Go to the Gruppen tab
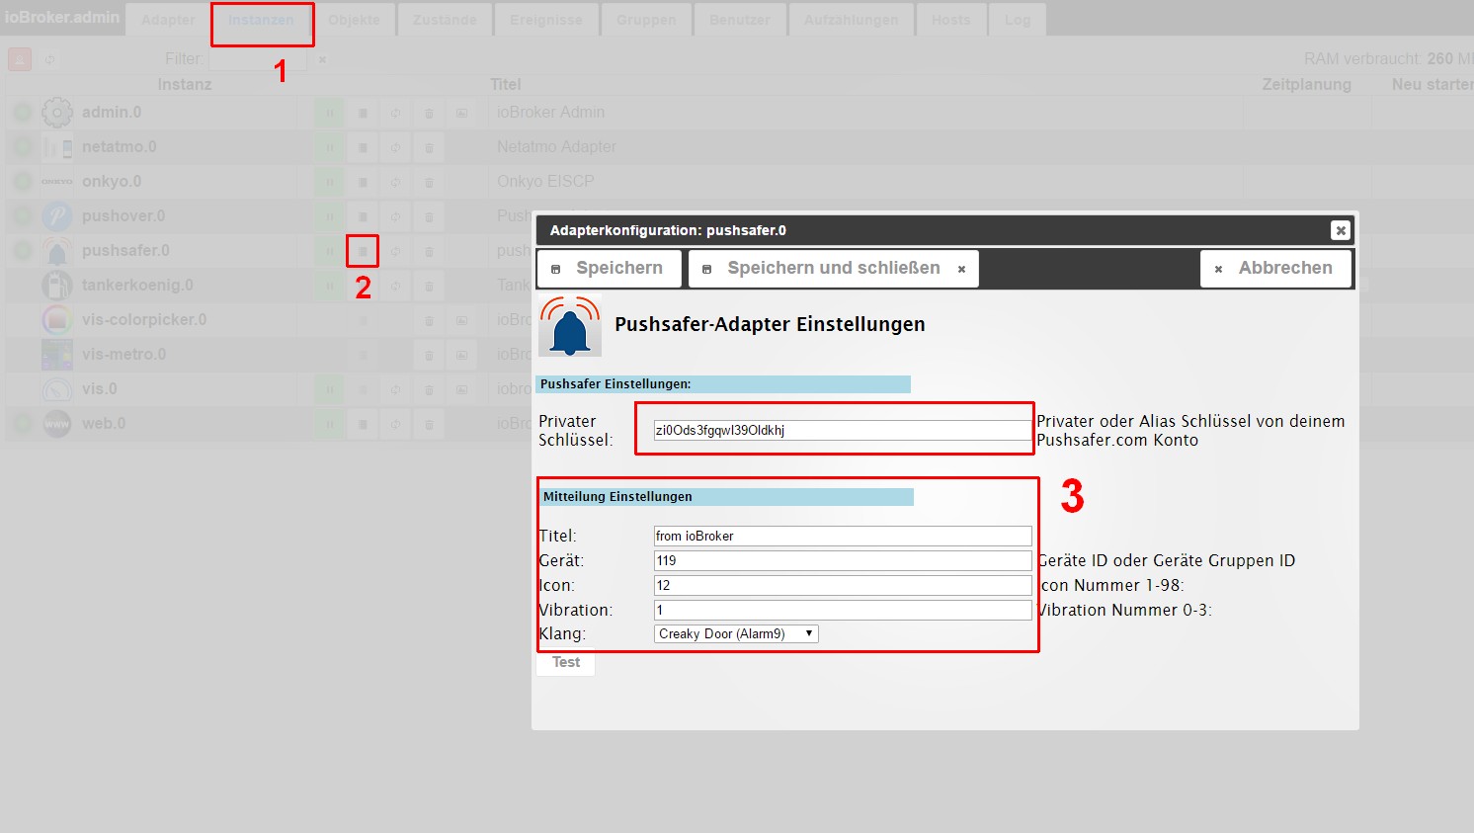This screenshot has height=833, width=1474. (647, 20)
